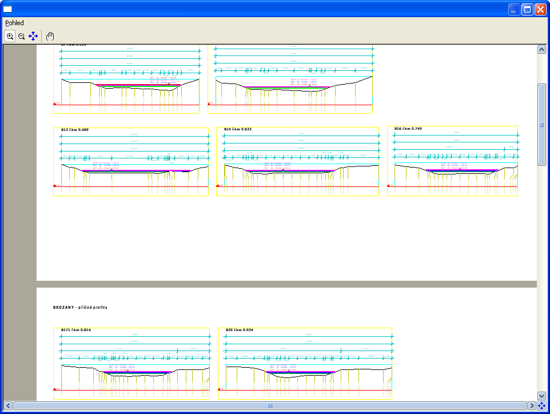
Task: Click the vertical scrollbar thumb
Action: point(541,124)
